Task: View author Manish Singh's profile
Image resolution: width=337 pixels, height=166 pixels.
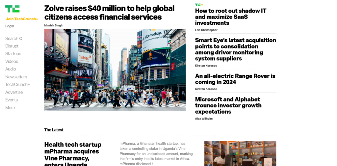Action: [x=53, y=25]
